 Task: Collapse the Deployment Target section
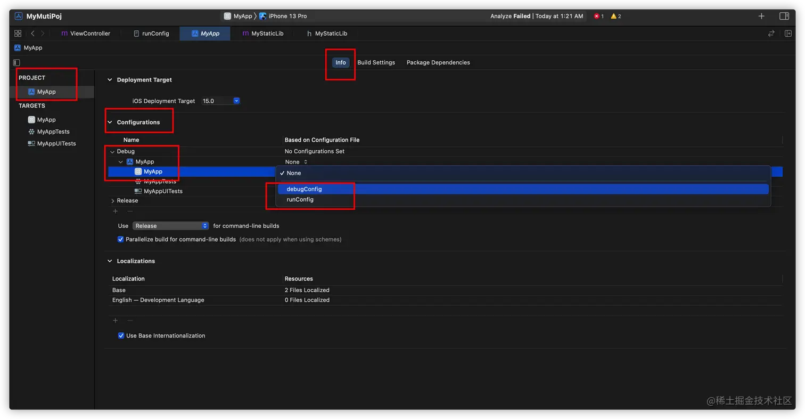[x=110, y=80]
